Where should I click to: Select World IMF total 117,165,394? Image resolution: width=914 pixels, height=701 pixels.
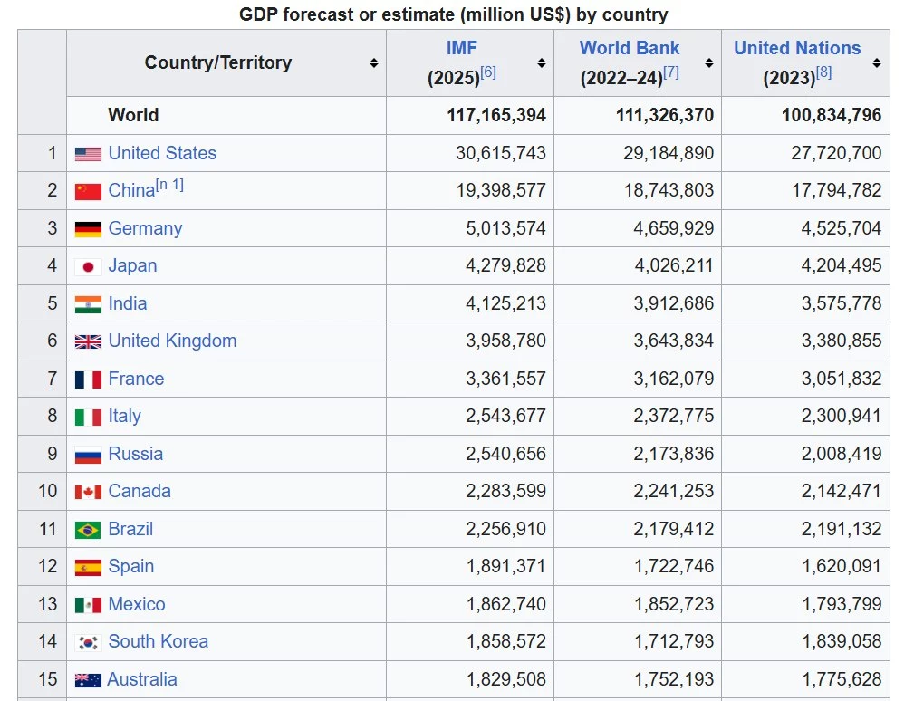pyautogui.click(x=496, y=115)
